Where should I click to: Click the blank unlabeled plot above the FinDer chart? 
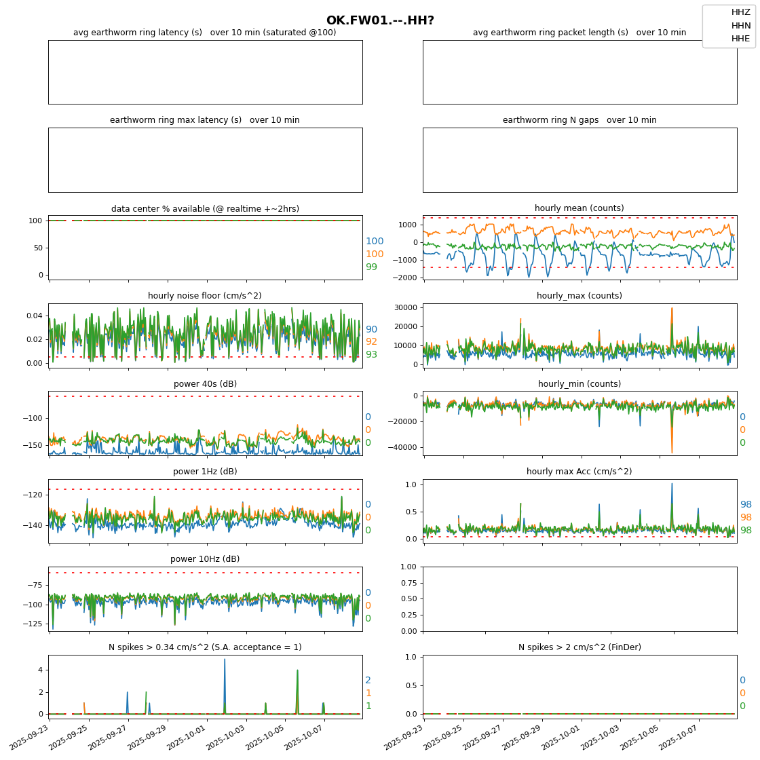[x=579, y=598]
